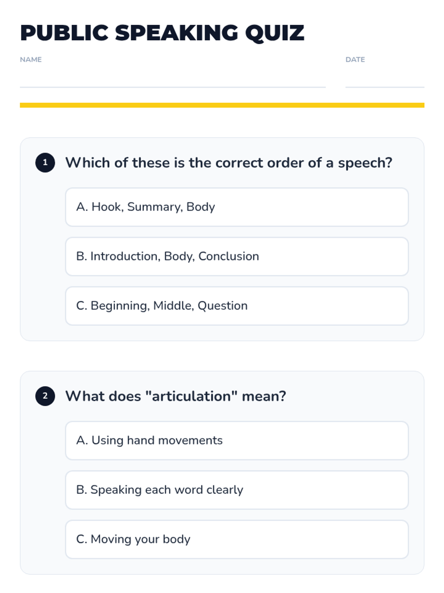Screen dimensions: 444x593
Task: Click the Name input line
Action: coord(173,80)
